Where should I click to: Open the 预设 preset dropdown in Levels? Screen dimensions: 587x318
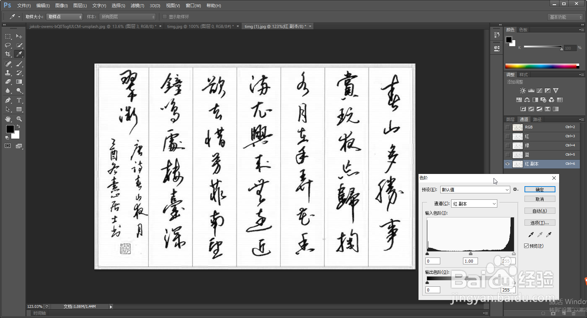[x=475, y=190]
